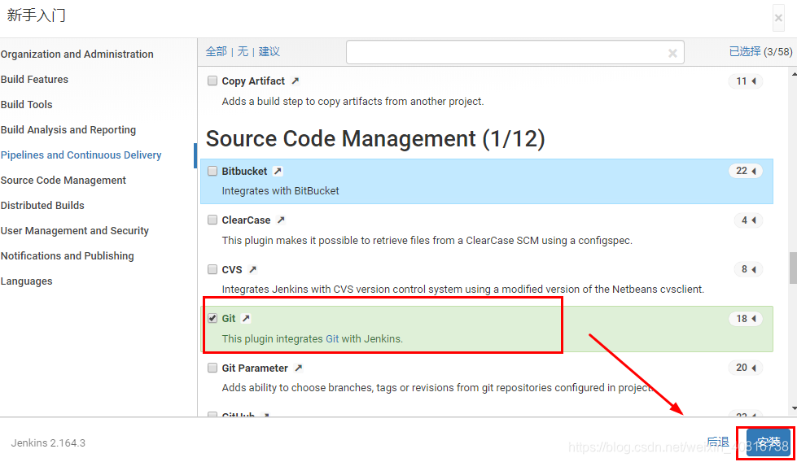Viewport: 797px width, 462px height.
Task: Enable the Git Parameter plugin checkbox
Action: point(212,368)
